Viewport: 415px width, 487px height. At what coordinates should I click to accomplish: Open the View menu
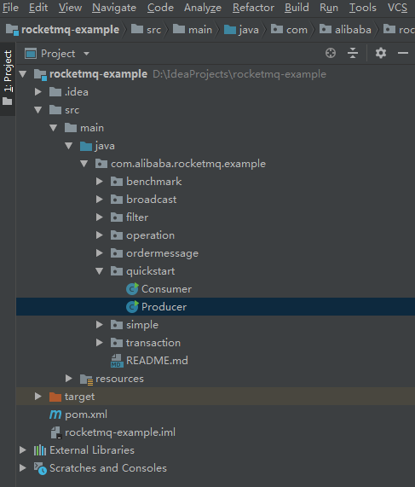[x=70, y=8]
